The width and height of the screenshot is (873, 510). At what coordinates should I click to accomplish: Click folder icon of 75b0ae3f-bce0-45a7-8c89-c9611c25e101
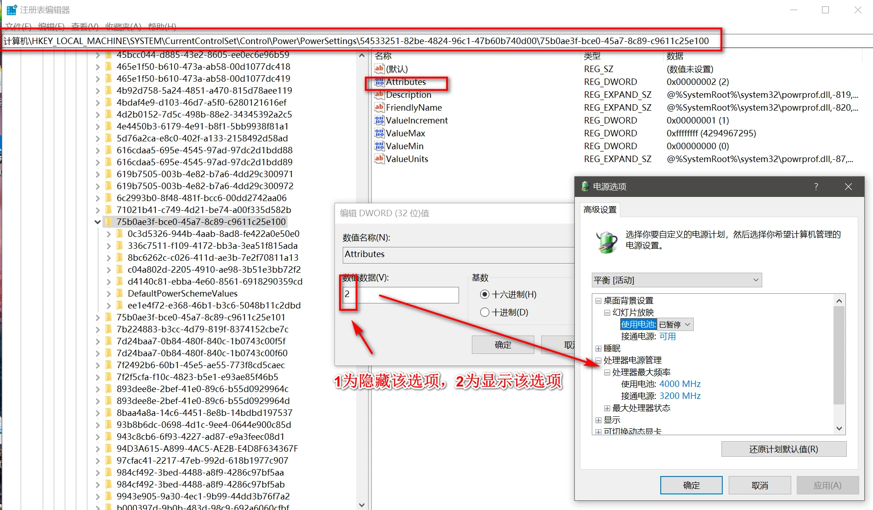tap(108, 317)
